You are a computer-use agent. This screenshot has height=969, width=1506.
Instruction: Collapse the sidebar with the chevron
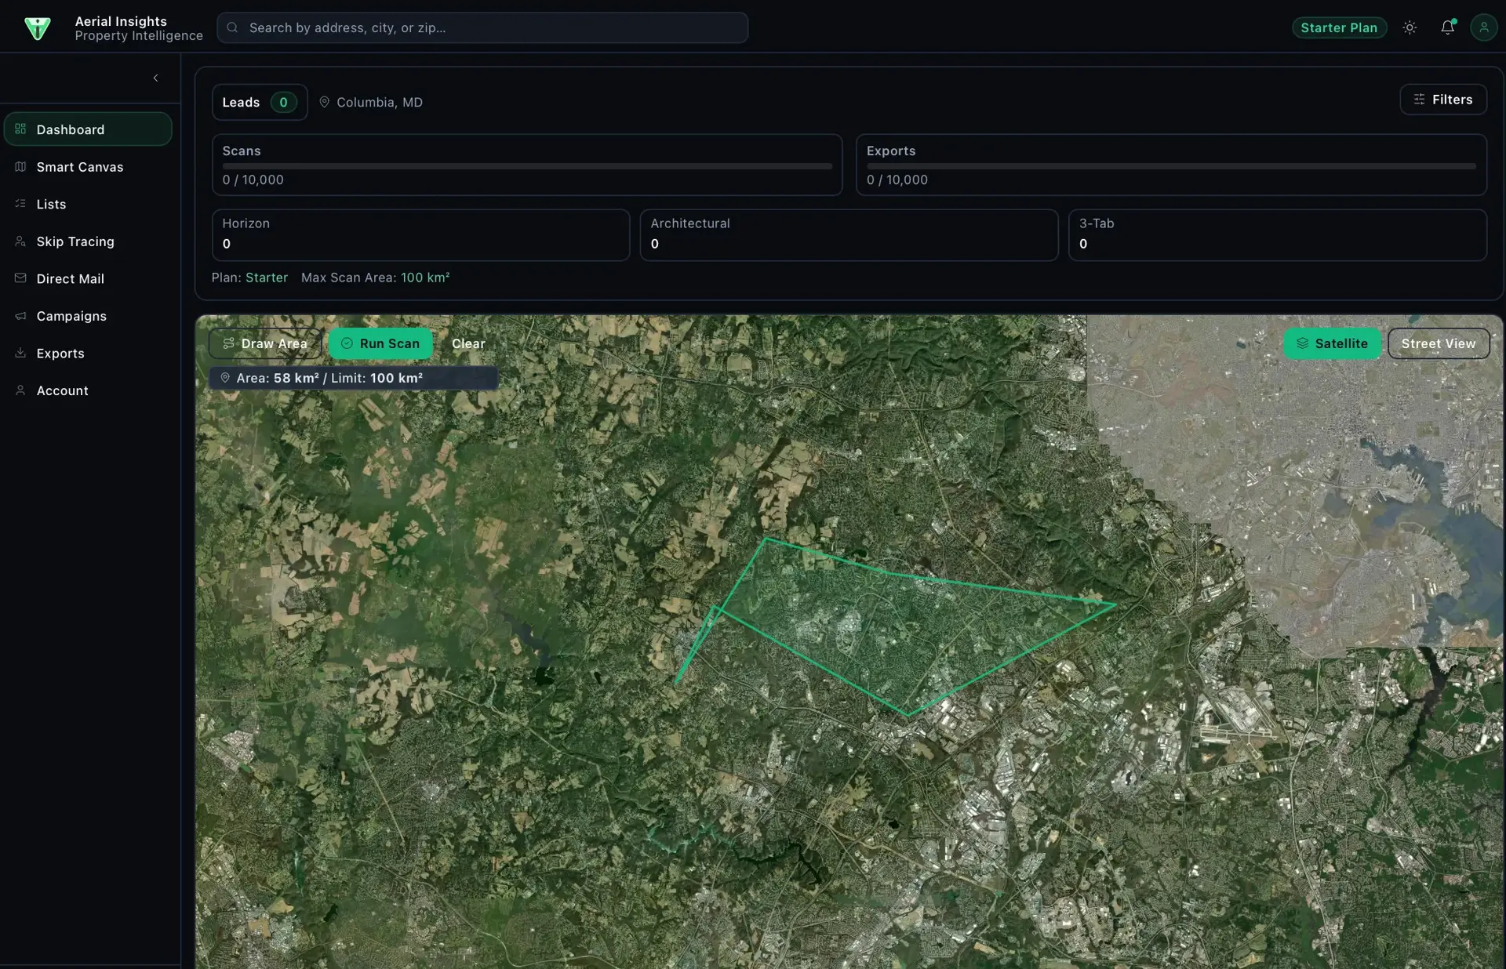[x=155, y=78]
